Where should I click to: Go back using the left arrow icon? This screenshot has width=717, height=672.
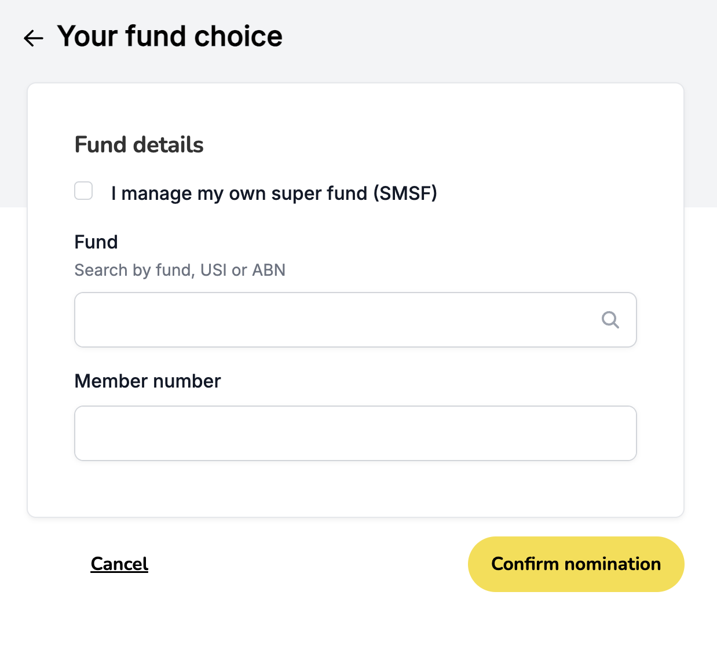(x=34, y=38)
